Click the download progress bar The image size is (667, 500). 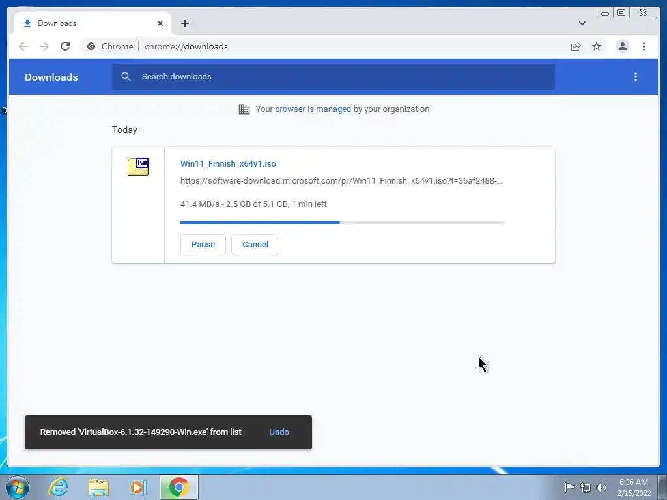point(343,223)
